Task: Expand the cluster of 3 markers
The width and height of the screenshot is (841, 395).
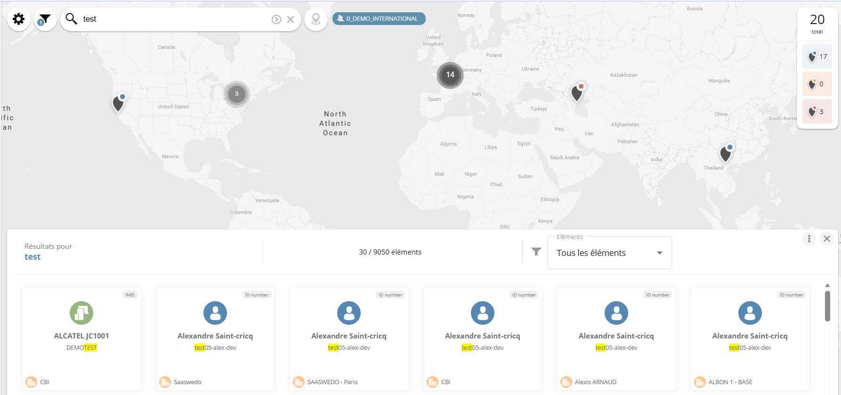Action: tap(236, 94)
